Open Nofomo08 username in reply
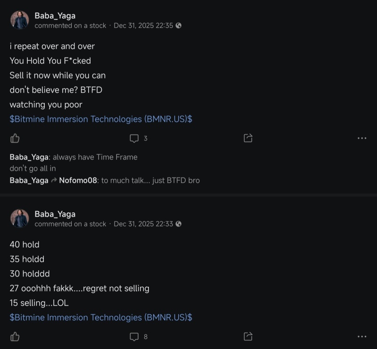This screenshot has width=377, height=349. tap(78, 180)
